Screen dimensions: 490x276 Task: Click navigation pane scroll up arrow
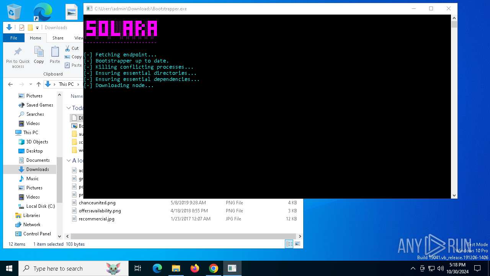point(59,95)
